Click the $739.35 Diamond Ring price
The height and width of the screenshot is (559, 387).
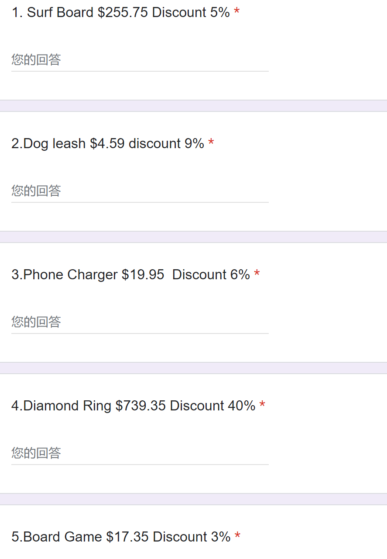[x=140, y=406]
